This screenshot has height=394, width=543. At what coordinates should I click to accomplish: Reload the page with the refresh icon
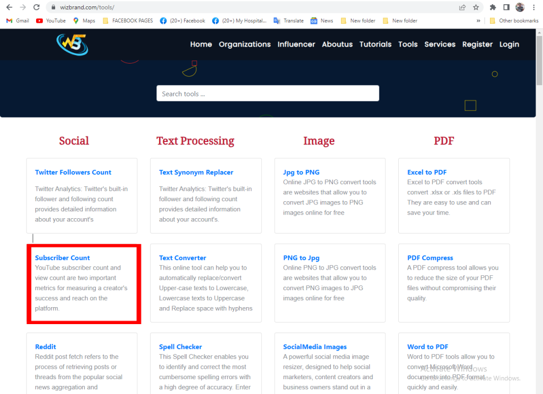click(36, 7)
